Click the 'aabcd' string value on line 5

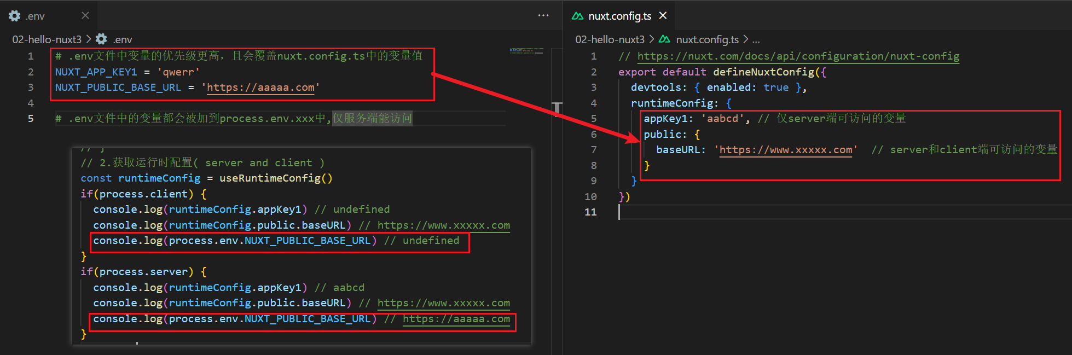point(723,119)
